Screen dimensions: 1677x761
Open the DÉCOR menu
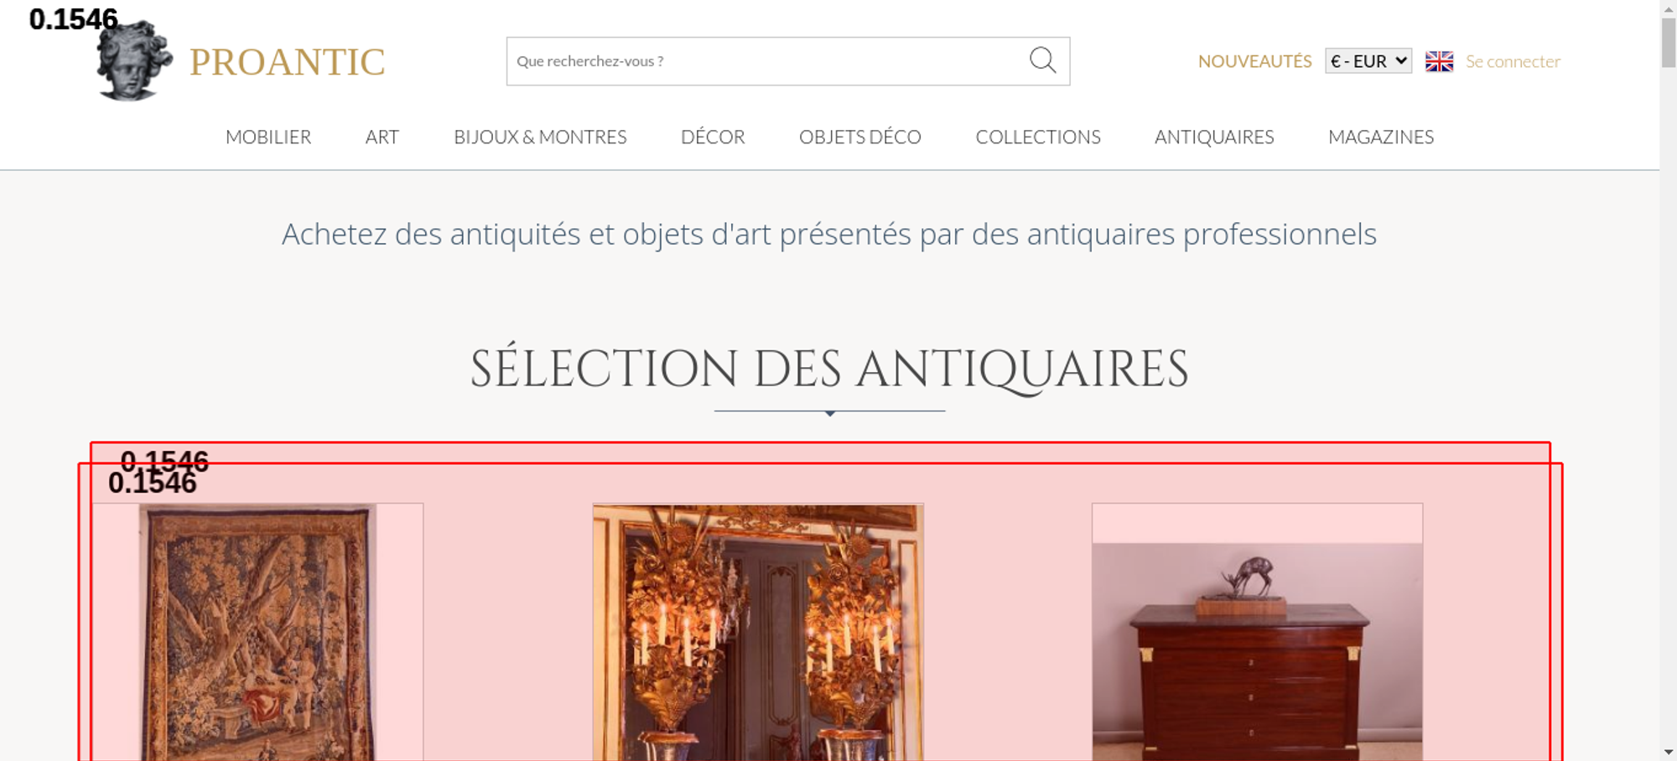(713, 137)
